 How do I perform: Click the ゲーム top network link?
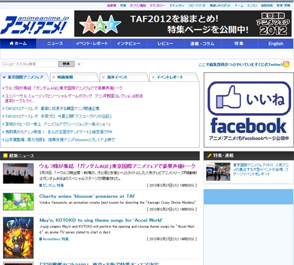point(239,5)
